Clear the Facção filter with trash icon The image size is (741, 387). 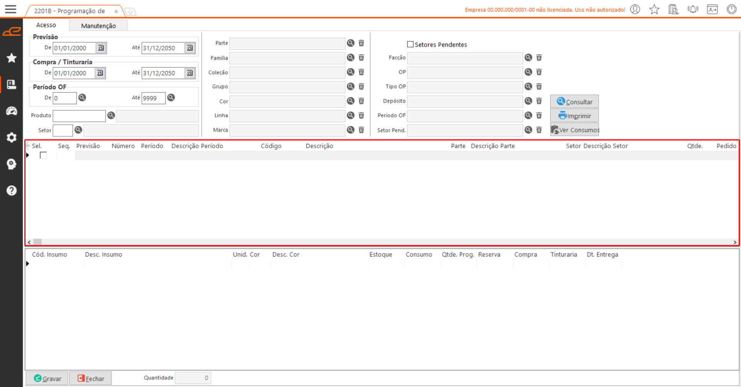click(539, 57)
